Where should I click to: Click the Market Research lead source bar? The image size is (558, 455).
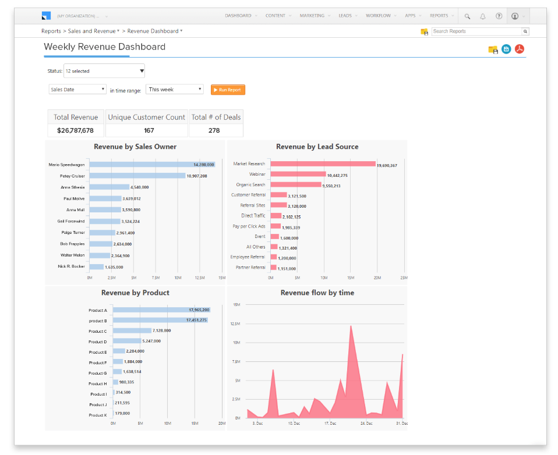323,164
